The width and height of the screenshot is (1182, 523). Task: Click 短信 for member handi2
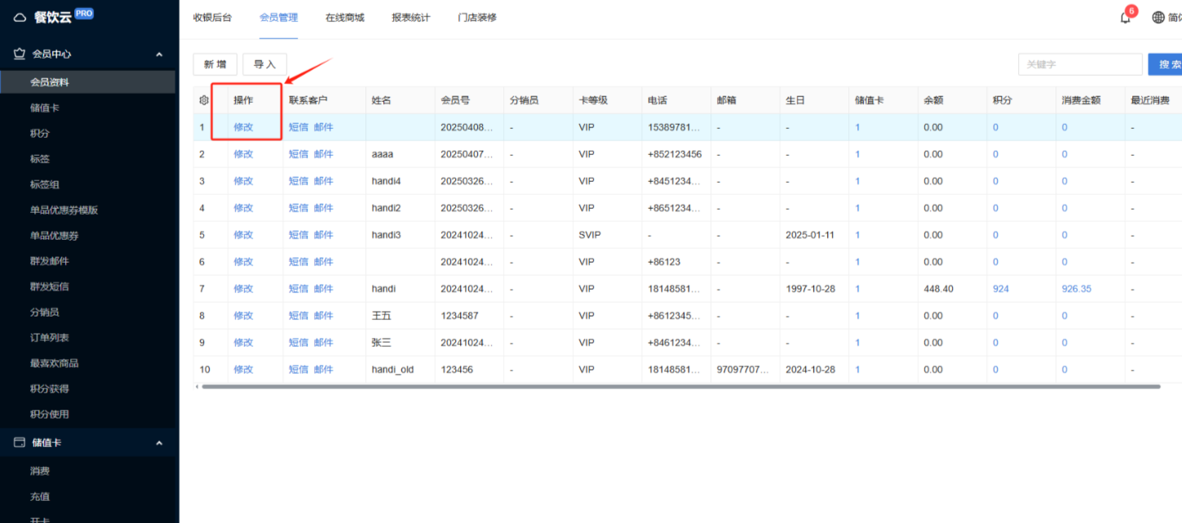click(x=299, y=208)
